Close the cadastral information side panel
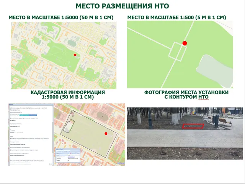Image resolution: width=245 pixels, height=184 pixels. (53, 105)
